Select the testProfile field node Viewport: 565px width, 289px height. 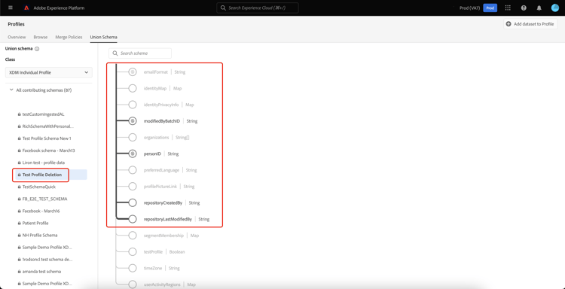(133, 251)
